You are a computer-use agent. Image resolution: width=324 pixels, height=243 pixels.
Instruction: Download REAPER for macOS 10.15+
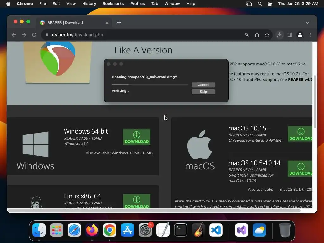pyautogui.click(x=300, y=134)
